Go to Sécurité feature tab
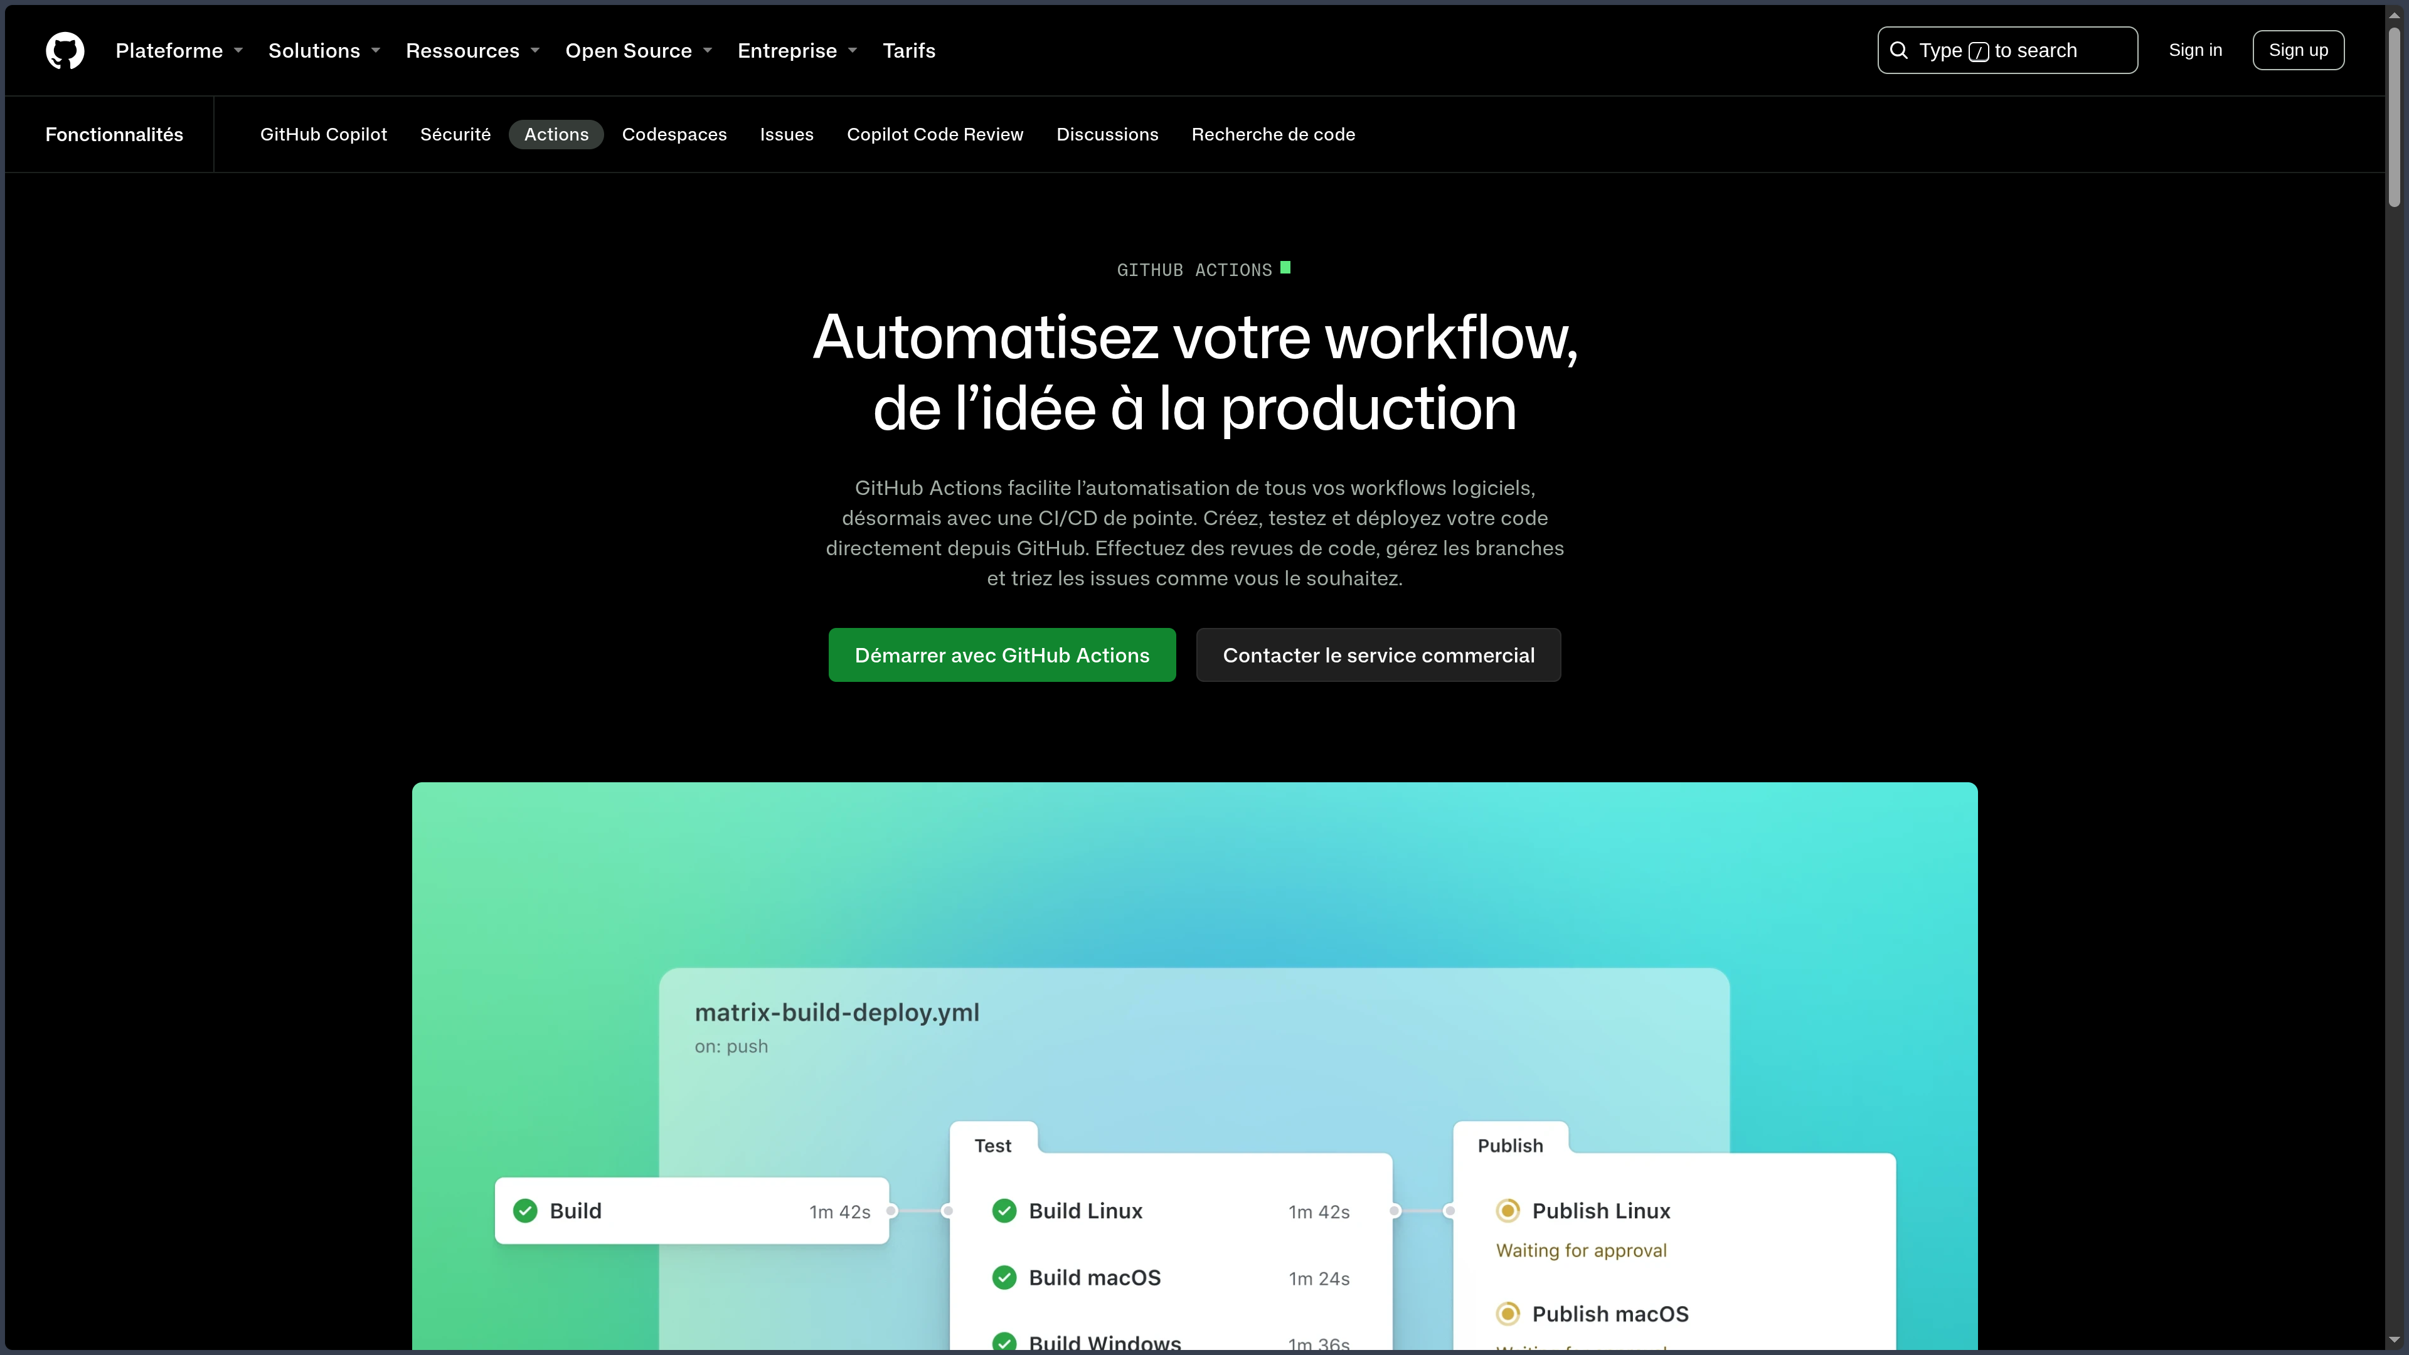2409x1355 pixels. coord(455,135)
